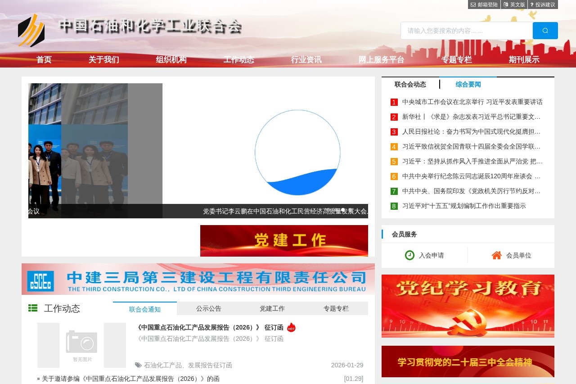
Task: Open 入会申请 membership application
Action: click(x=431, y=255)
